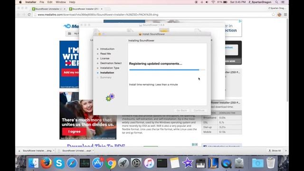
Task: Click Show All downloads button
Action: 275,151
